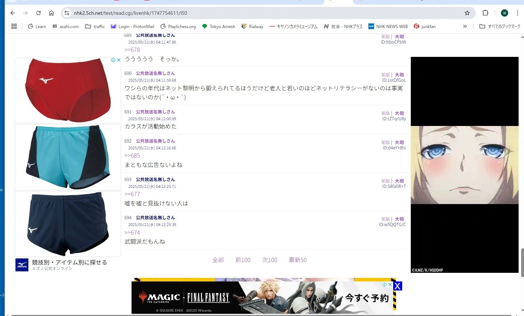Screen dimensions: 524x316
Task: Open the extensions puzzle icon
Action: pos(485,13)
